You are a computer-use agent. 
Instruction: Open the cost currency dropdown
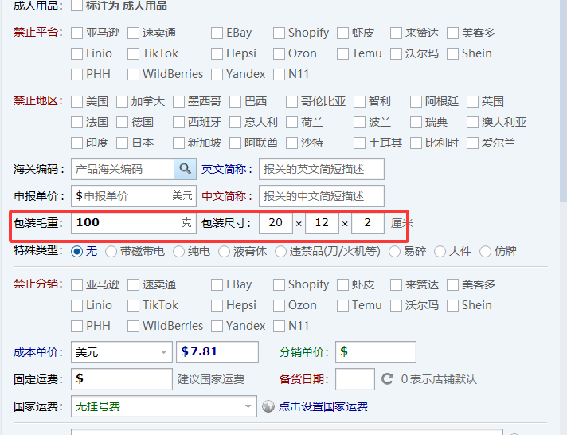point(121,352)
